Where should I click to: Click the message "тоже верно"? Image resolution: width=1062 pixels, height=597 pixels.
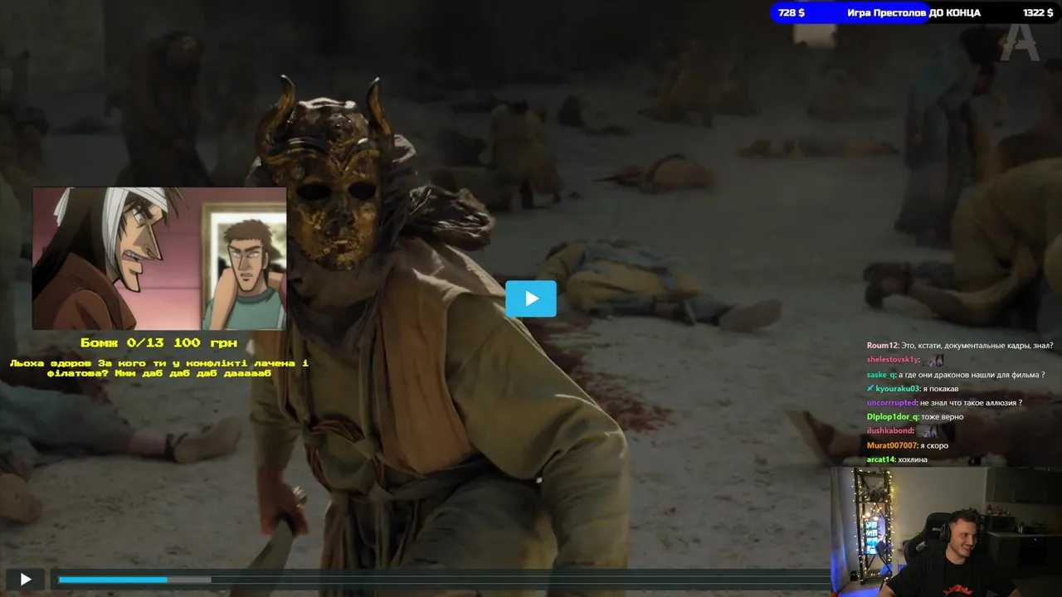[943, 416]
